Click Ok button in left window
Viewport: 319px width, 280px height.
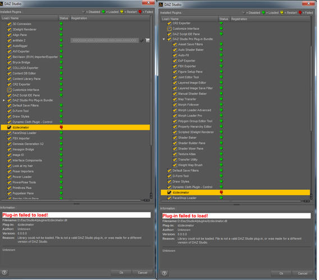121,273
